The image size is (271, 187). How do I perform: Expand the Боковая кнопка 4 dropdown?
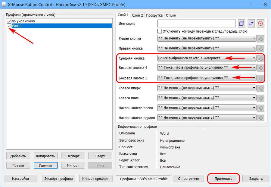click(x=254, y=67)
